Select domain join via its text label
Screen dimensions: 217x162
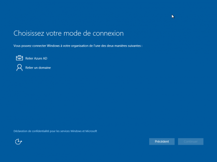coord(38,68)
